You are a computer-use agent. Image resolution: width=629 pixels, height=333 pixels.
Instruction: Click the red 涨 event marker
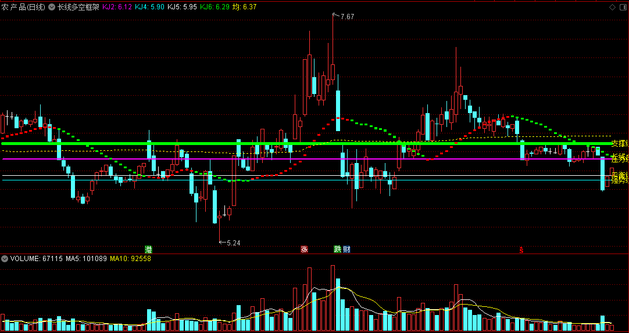point(305,249)
